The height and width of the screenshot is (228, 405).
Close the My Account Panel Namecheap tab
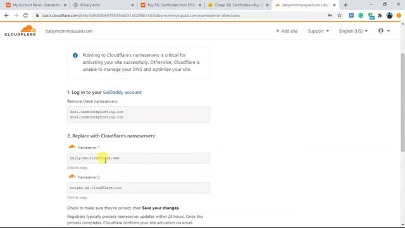65,5
